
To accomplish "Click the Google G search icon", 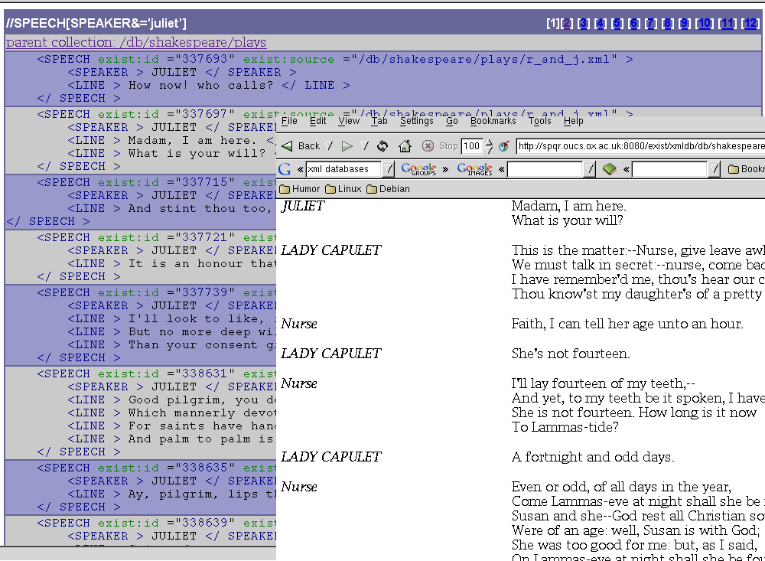I will coord(283,168).
